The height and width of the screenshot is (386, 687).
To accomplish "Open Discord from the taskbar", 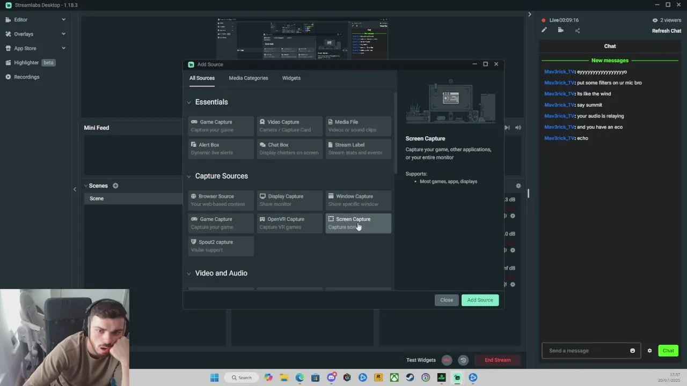I will tap(331, 377).
